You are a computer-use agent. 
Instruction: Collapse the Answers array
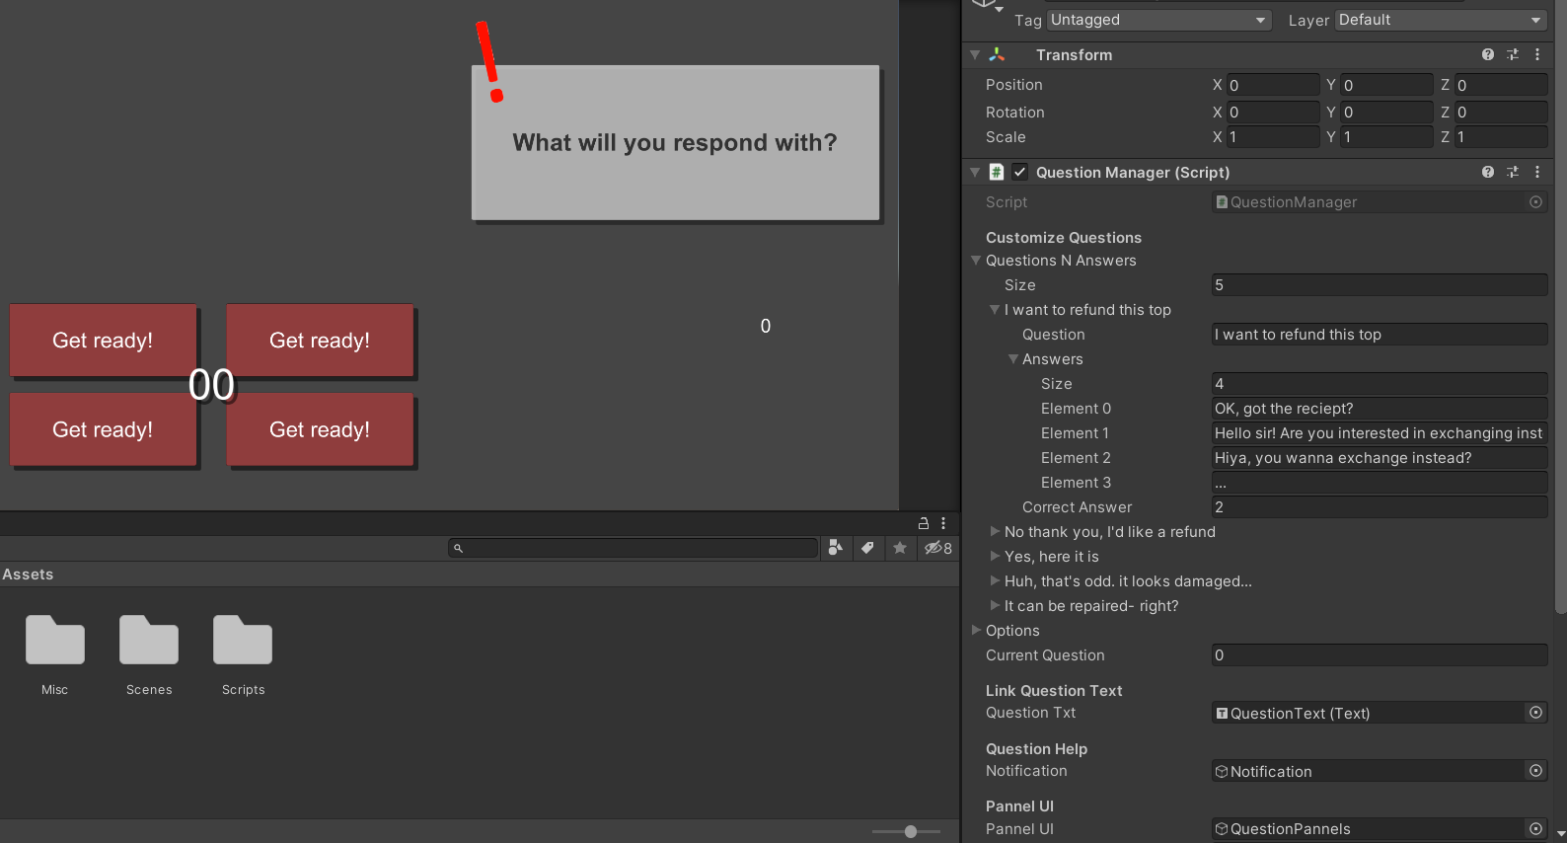1013,359
